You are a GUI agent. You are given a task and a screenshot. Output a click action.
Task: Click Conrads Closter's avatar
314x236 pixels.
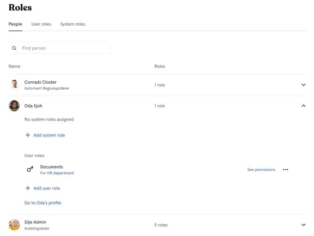pyautogui.click(x=14, y=84)
